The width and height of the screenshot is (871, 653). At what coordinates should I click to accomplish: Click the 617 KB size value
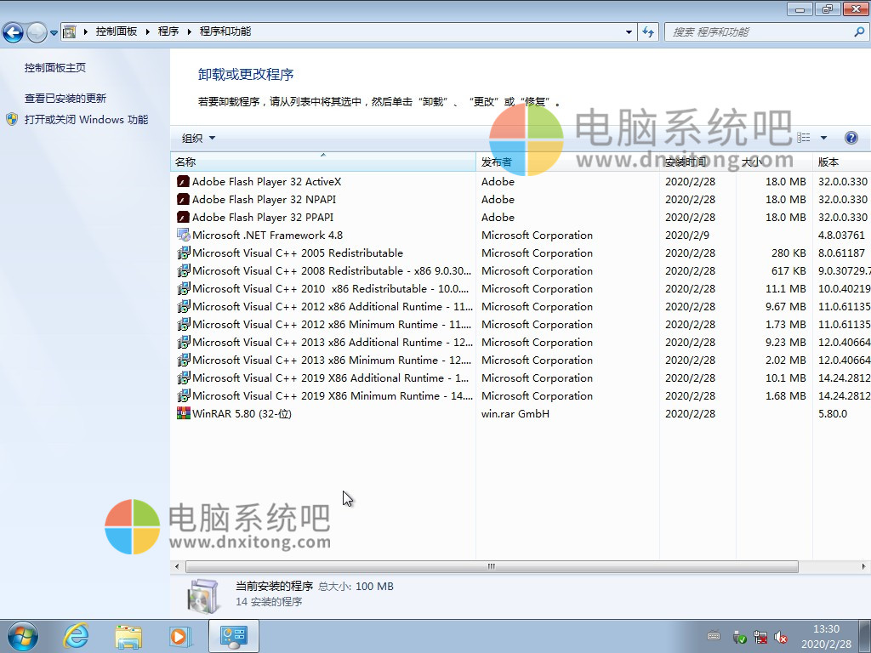pos(788,271)
